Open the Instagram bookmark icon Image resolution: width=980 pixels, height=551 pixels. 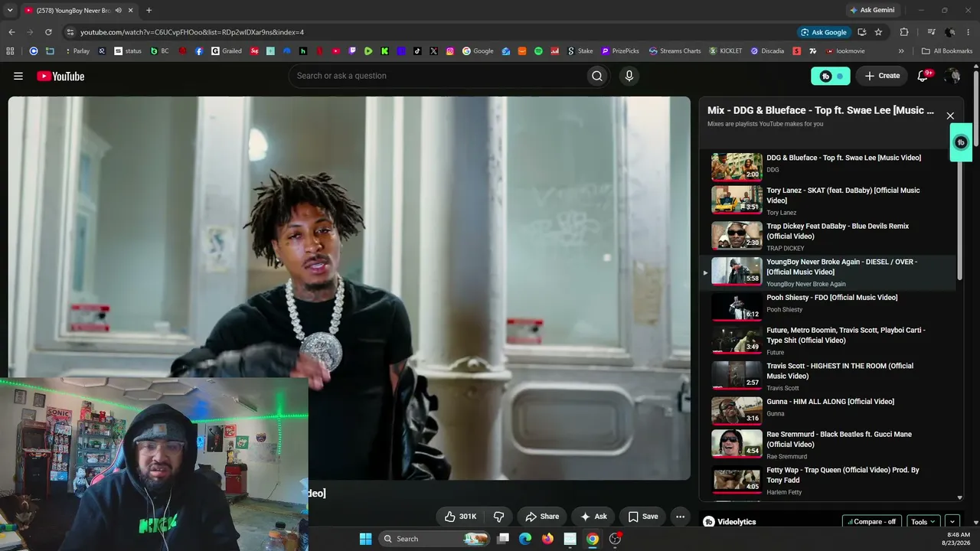click(x=450, y=51)
